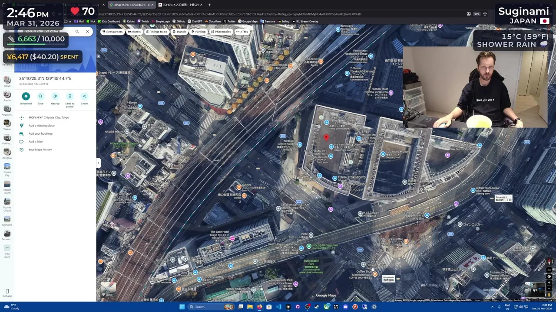Select the Things to do chip
556x312 pixels.
(156, 32)
